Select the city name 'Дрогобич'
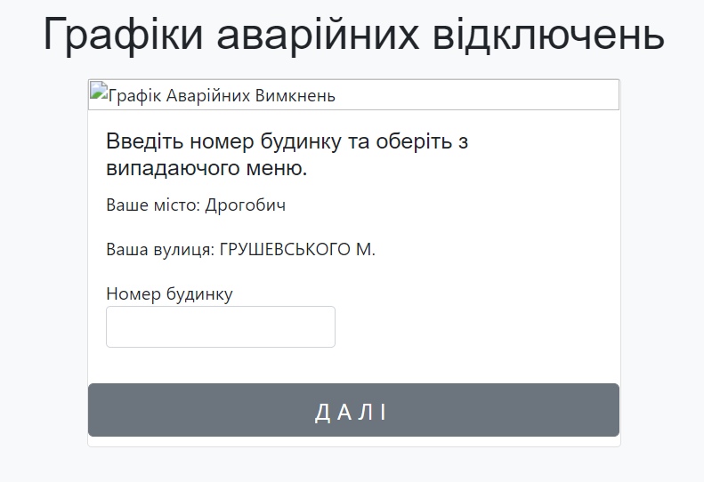This screenshot has width=704, height=482. pos(245,205)
